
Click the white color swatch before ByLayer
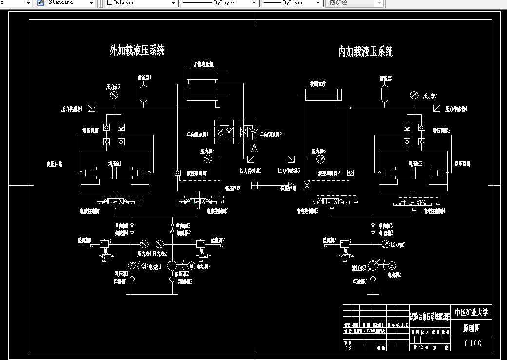click(x=110, y=2)
